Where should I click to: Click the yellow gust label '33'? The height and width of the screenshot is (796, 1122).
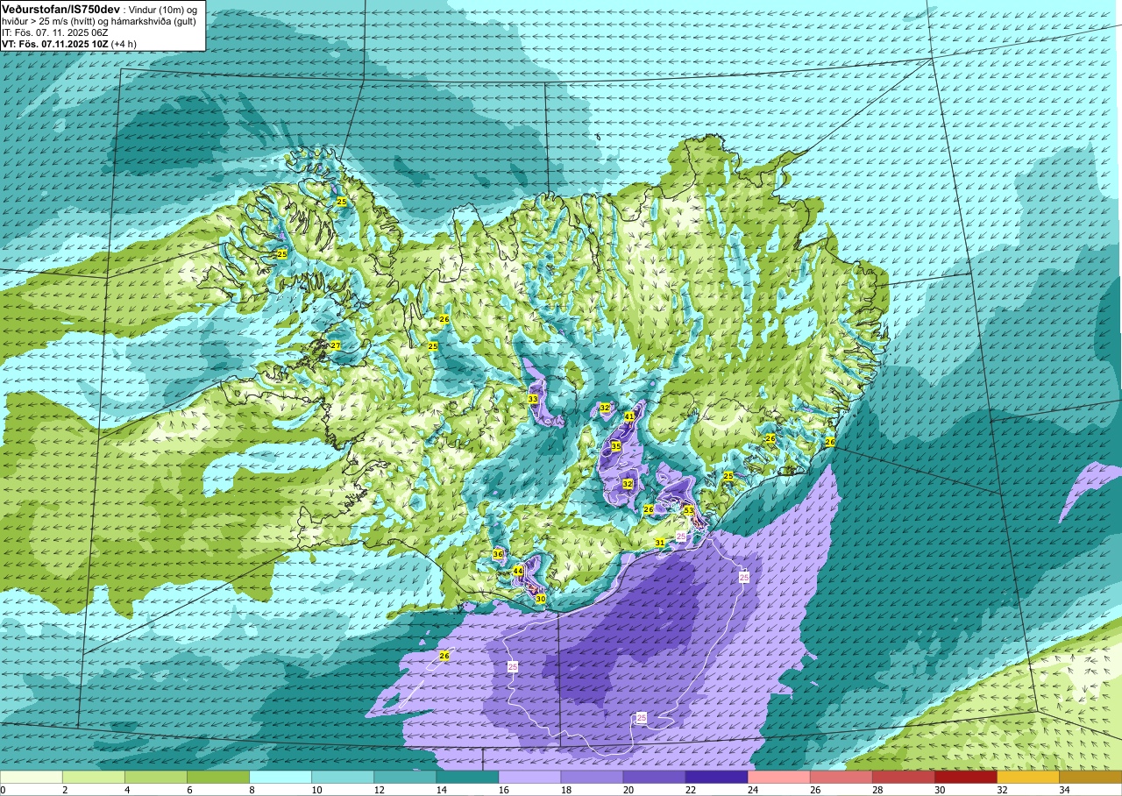pos(533,399)
